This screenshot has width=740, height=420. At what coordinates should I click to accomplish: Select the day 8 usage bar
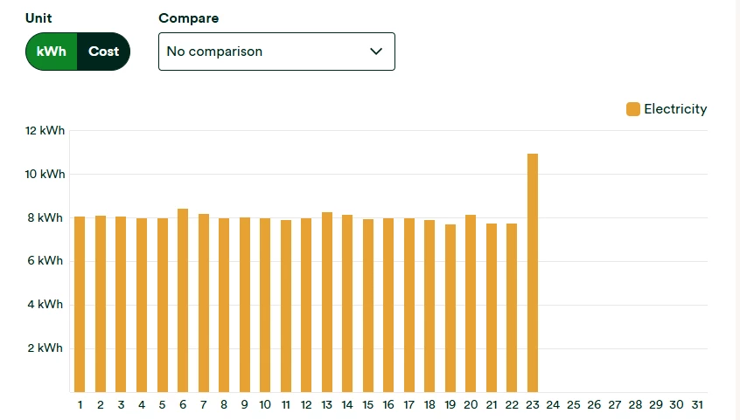point(224,305)
